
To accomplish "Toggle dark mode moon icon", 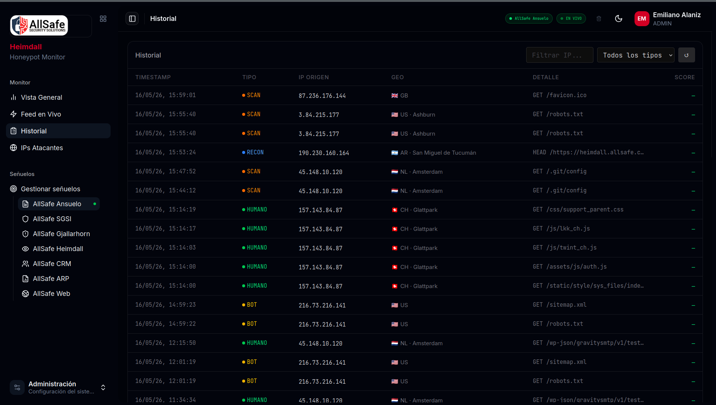I will (618, 19).
